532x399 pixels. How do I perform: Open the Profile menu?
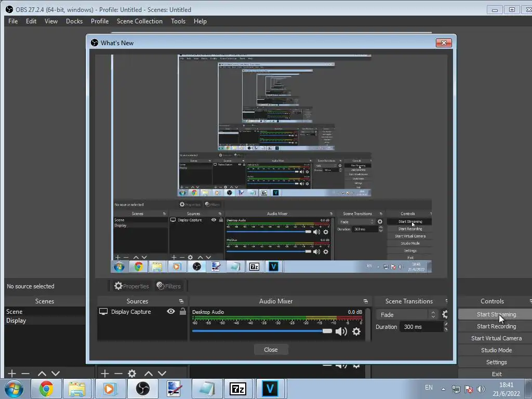(99, 21)
